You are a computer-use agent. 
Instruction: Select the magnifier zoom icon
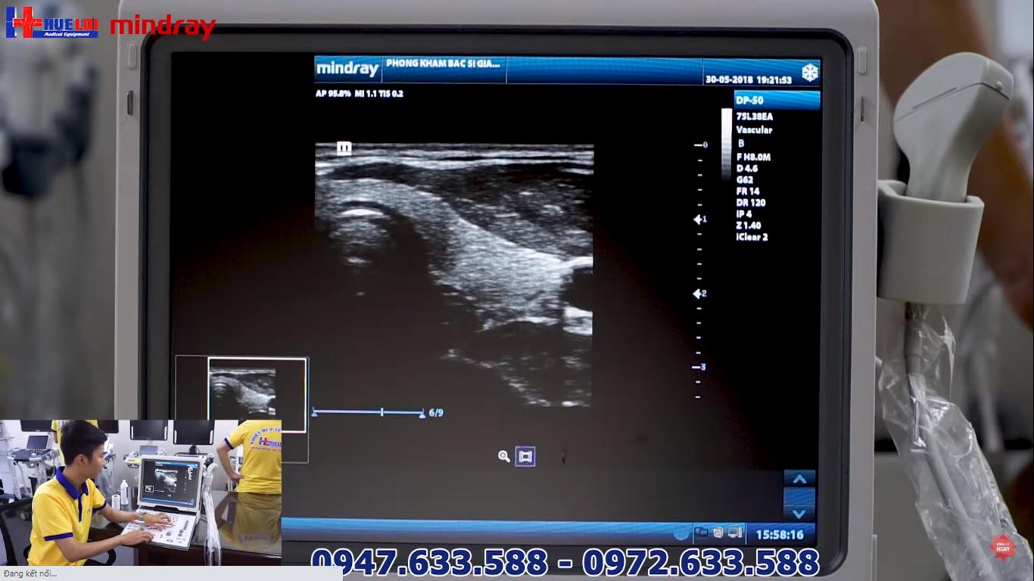503,456
